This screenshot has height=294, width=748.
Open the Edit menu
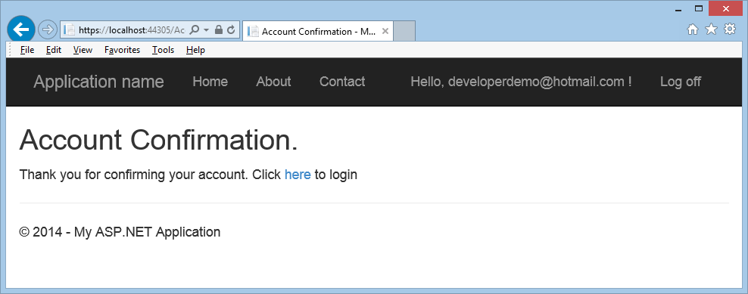(x=54, y=50)
